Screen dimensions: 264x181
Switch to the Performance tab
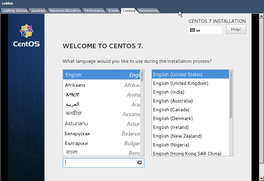pyautogui.click(x=94, y=11)
